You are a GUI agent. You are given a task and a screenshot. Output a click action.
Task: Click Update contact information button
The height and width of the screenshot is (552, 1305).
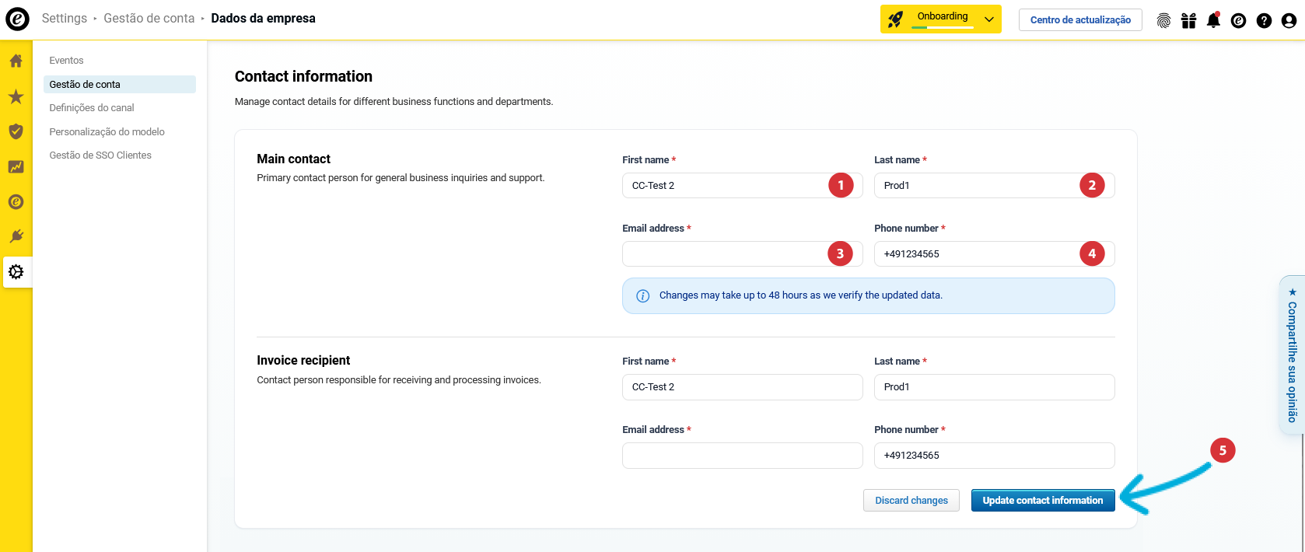(x=1042, y=501)
